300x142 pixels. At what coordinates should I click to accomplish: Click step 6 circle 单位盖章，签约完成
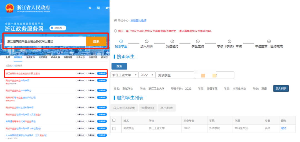pyautogui.click(x=269, y=41)
